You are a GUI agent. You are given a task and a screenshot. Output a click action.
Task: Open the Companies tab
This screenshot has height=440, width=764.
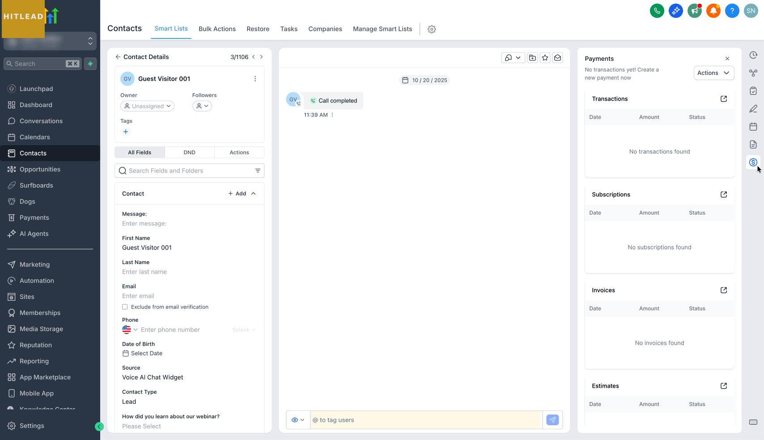click(325, 29)
